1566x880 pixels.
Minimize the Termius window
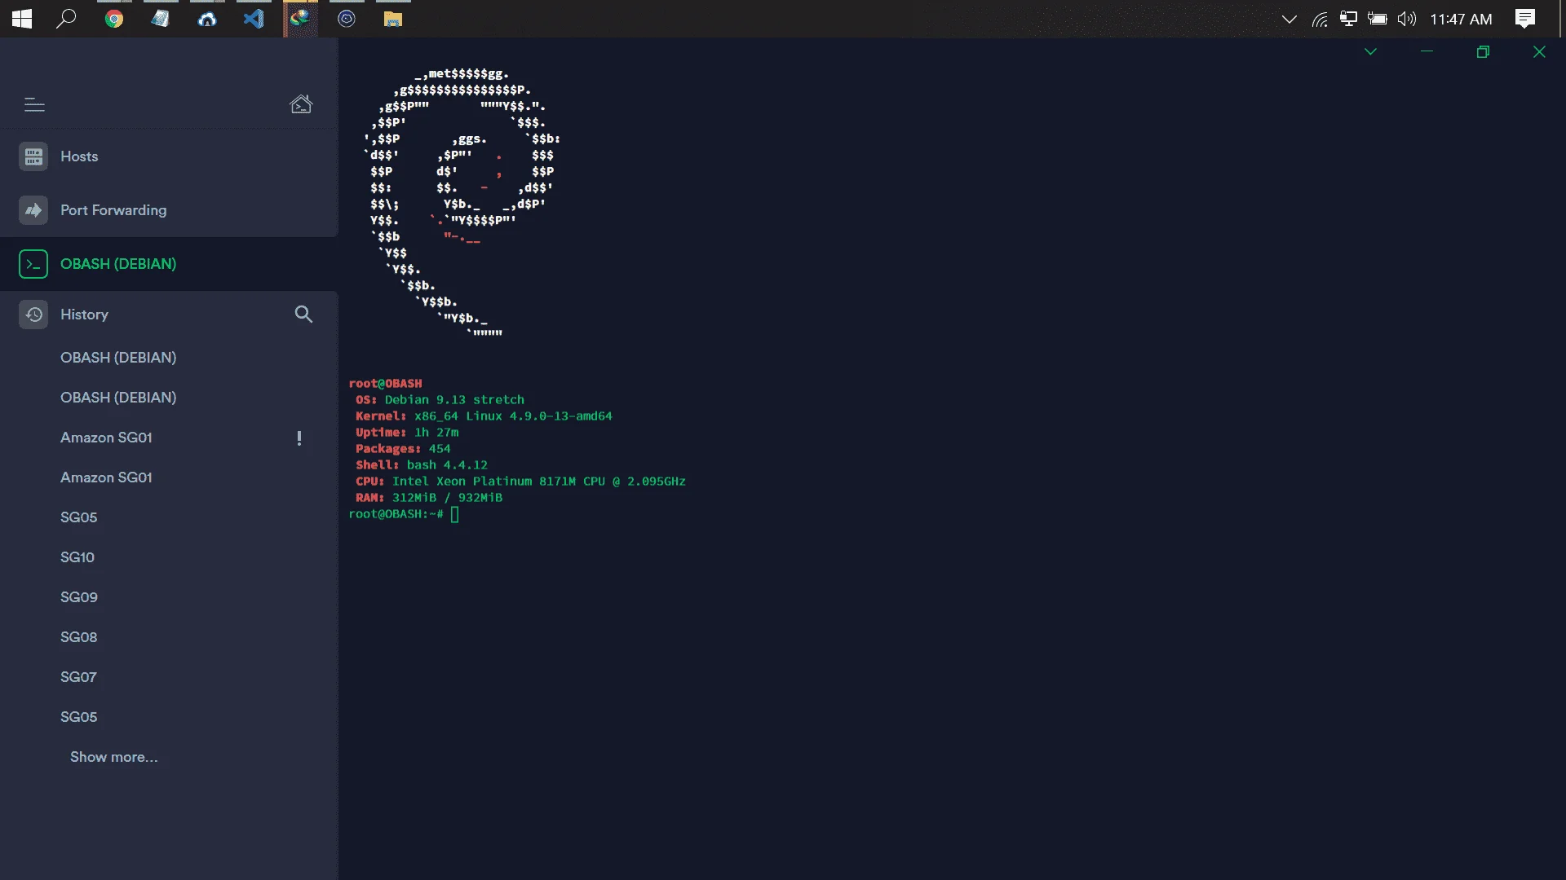[1427, 51]
